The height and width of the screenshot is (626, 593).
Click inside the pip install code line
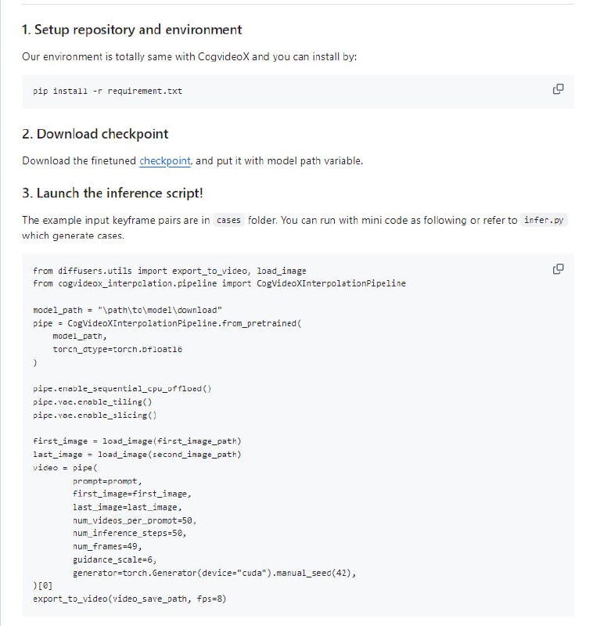coord(107,91)
